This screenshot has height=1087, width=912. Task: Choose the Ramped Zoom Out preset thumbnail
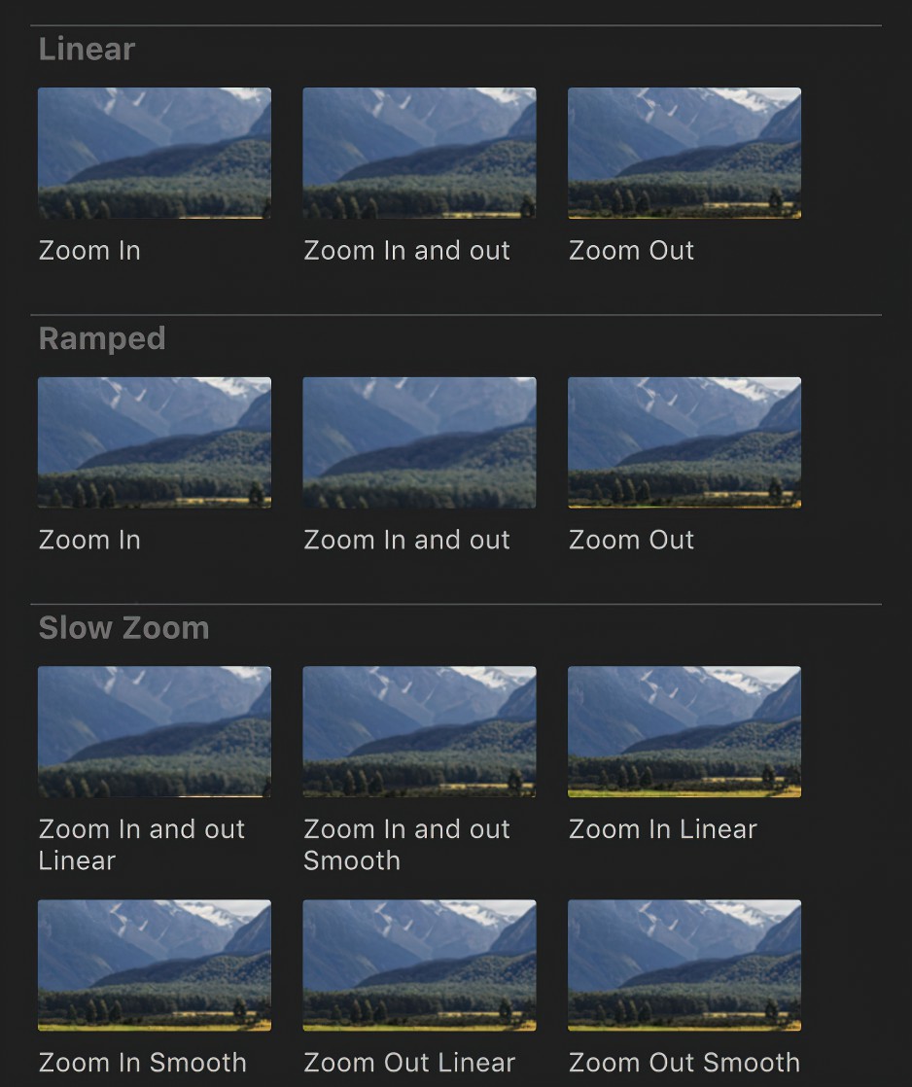684,442
